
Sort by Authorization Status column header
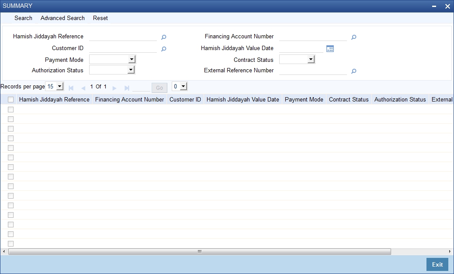click(400, 100)
